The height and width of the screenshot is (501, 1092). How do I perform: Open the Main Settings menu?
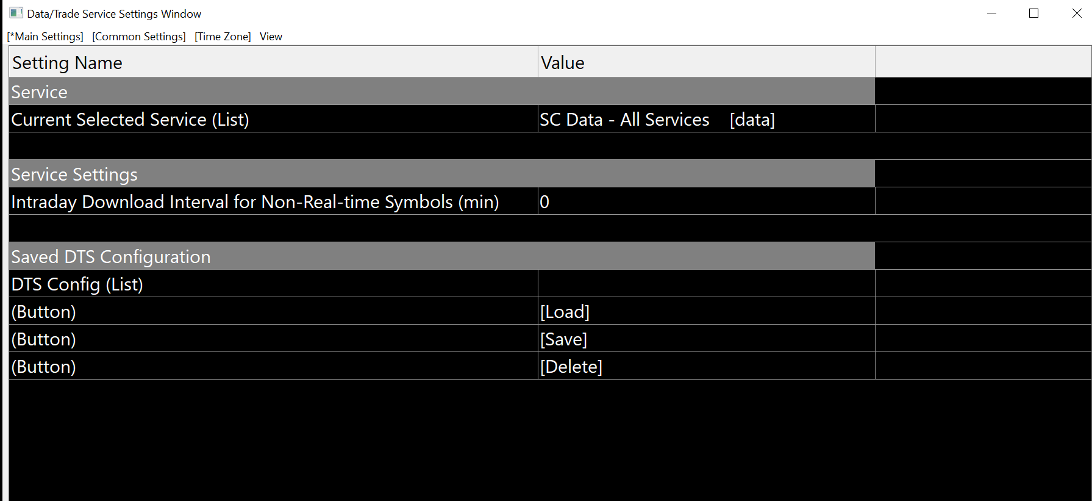pos(45,37)
